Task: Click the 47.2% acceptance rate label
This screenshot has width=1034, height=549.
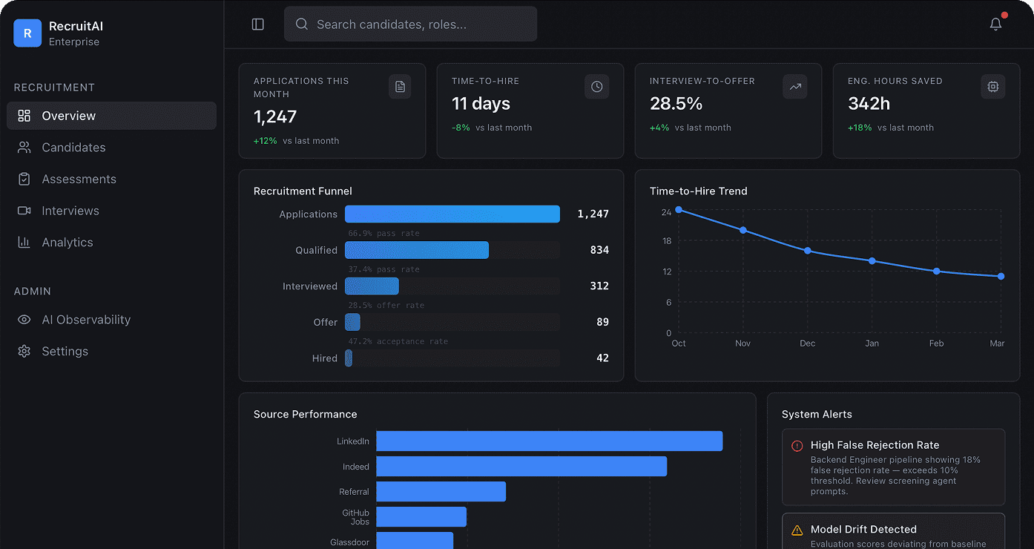Action: [398, 341]
